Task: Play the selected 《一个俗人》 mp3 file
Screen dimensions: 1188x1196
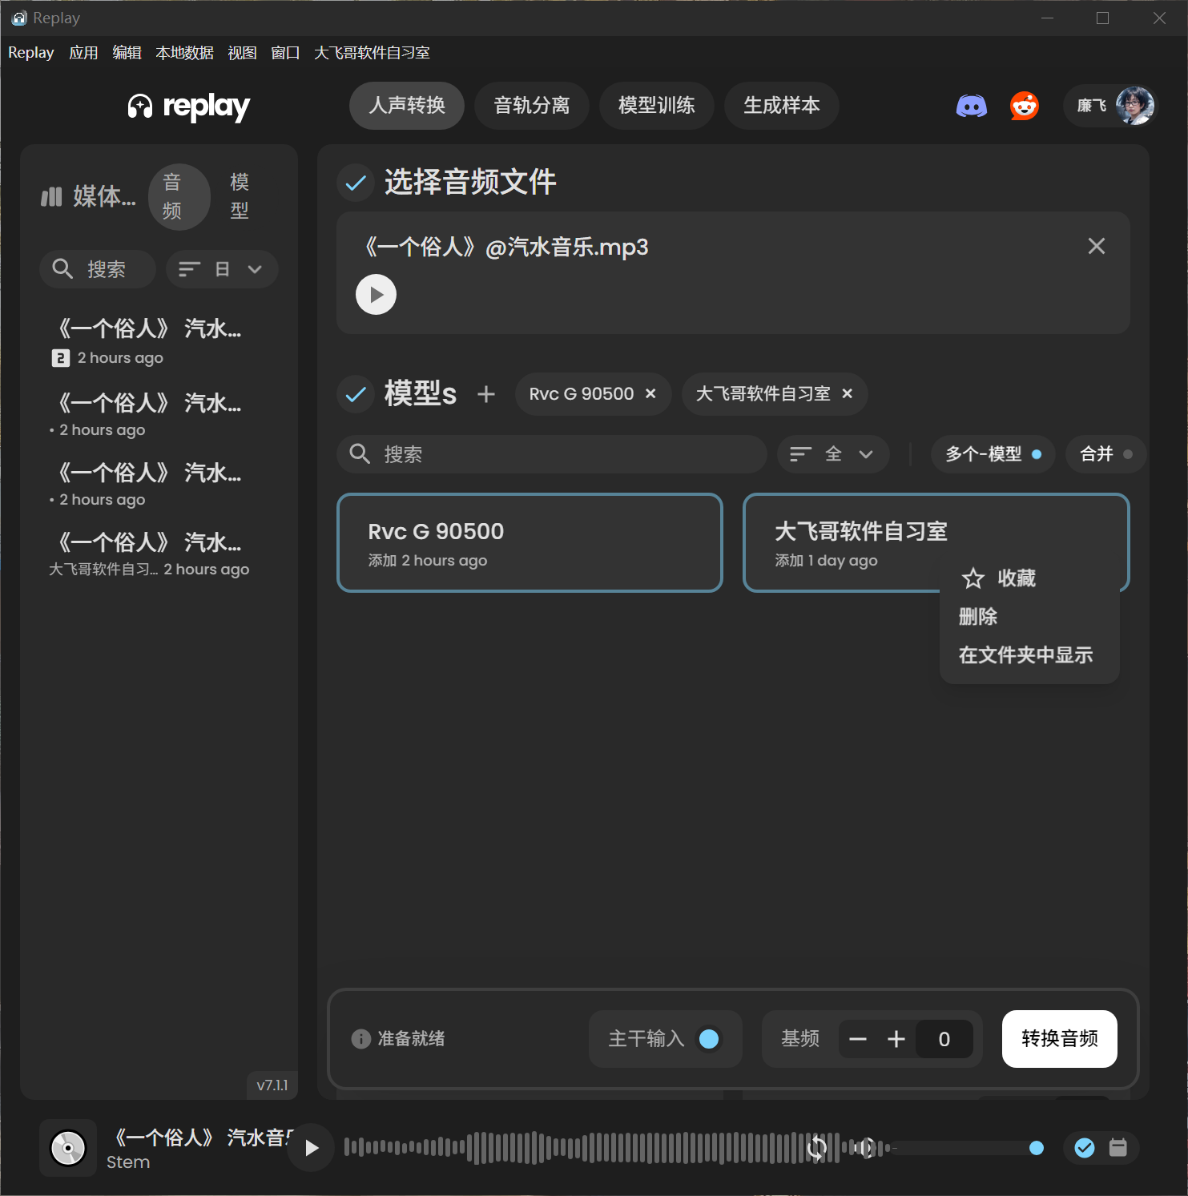Action: click(376, 294)
